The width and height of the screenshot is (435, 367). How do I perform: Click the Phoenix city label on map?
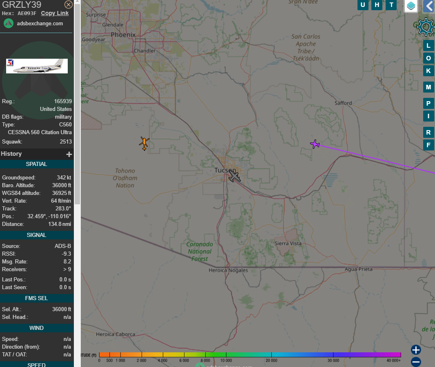(123, 35)
